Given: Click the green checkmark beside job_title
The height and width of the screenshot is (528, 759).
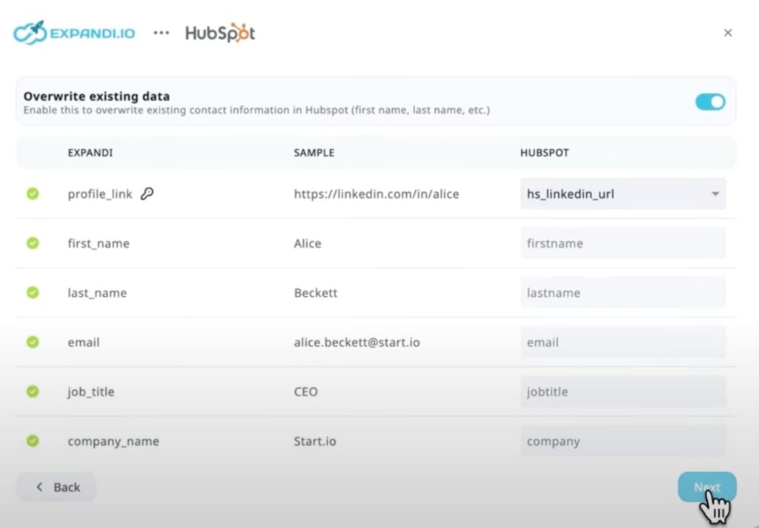Looking at the screenshot, I should [x=33, y=392].
